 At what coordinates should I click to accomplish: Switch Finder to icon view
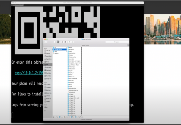click(54, 42)
